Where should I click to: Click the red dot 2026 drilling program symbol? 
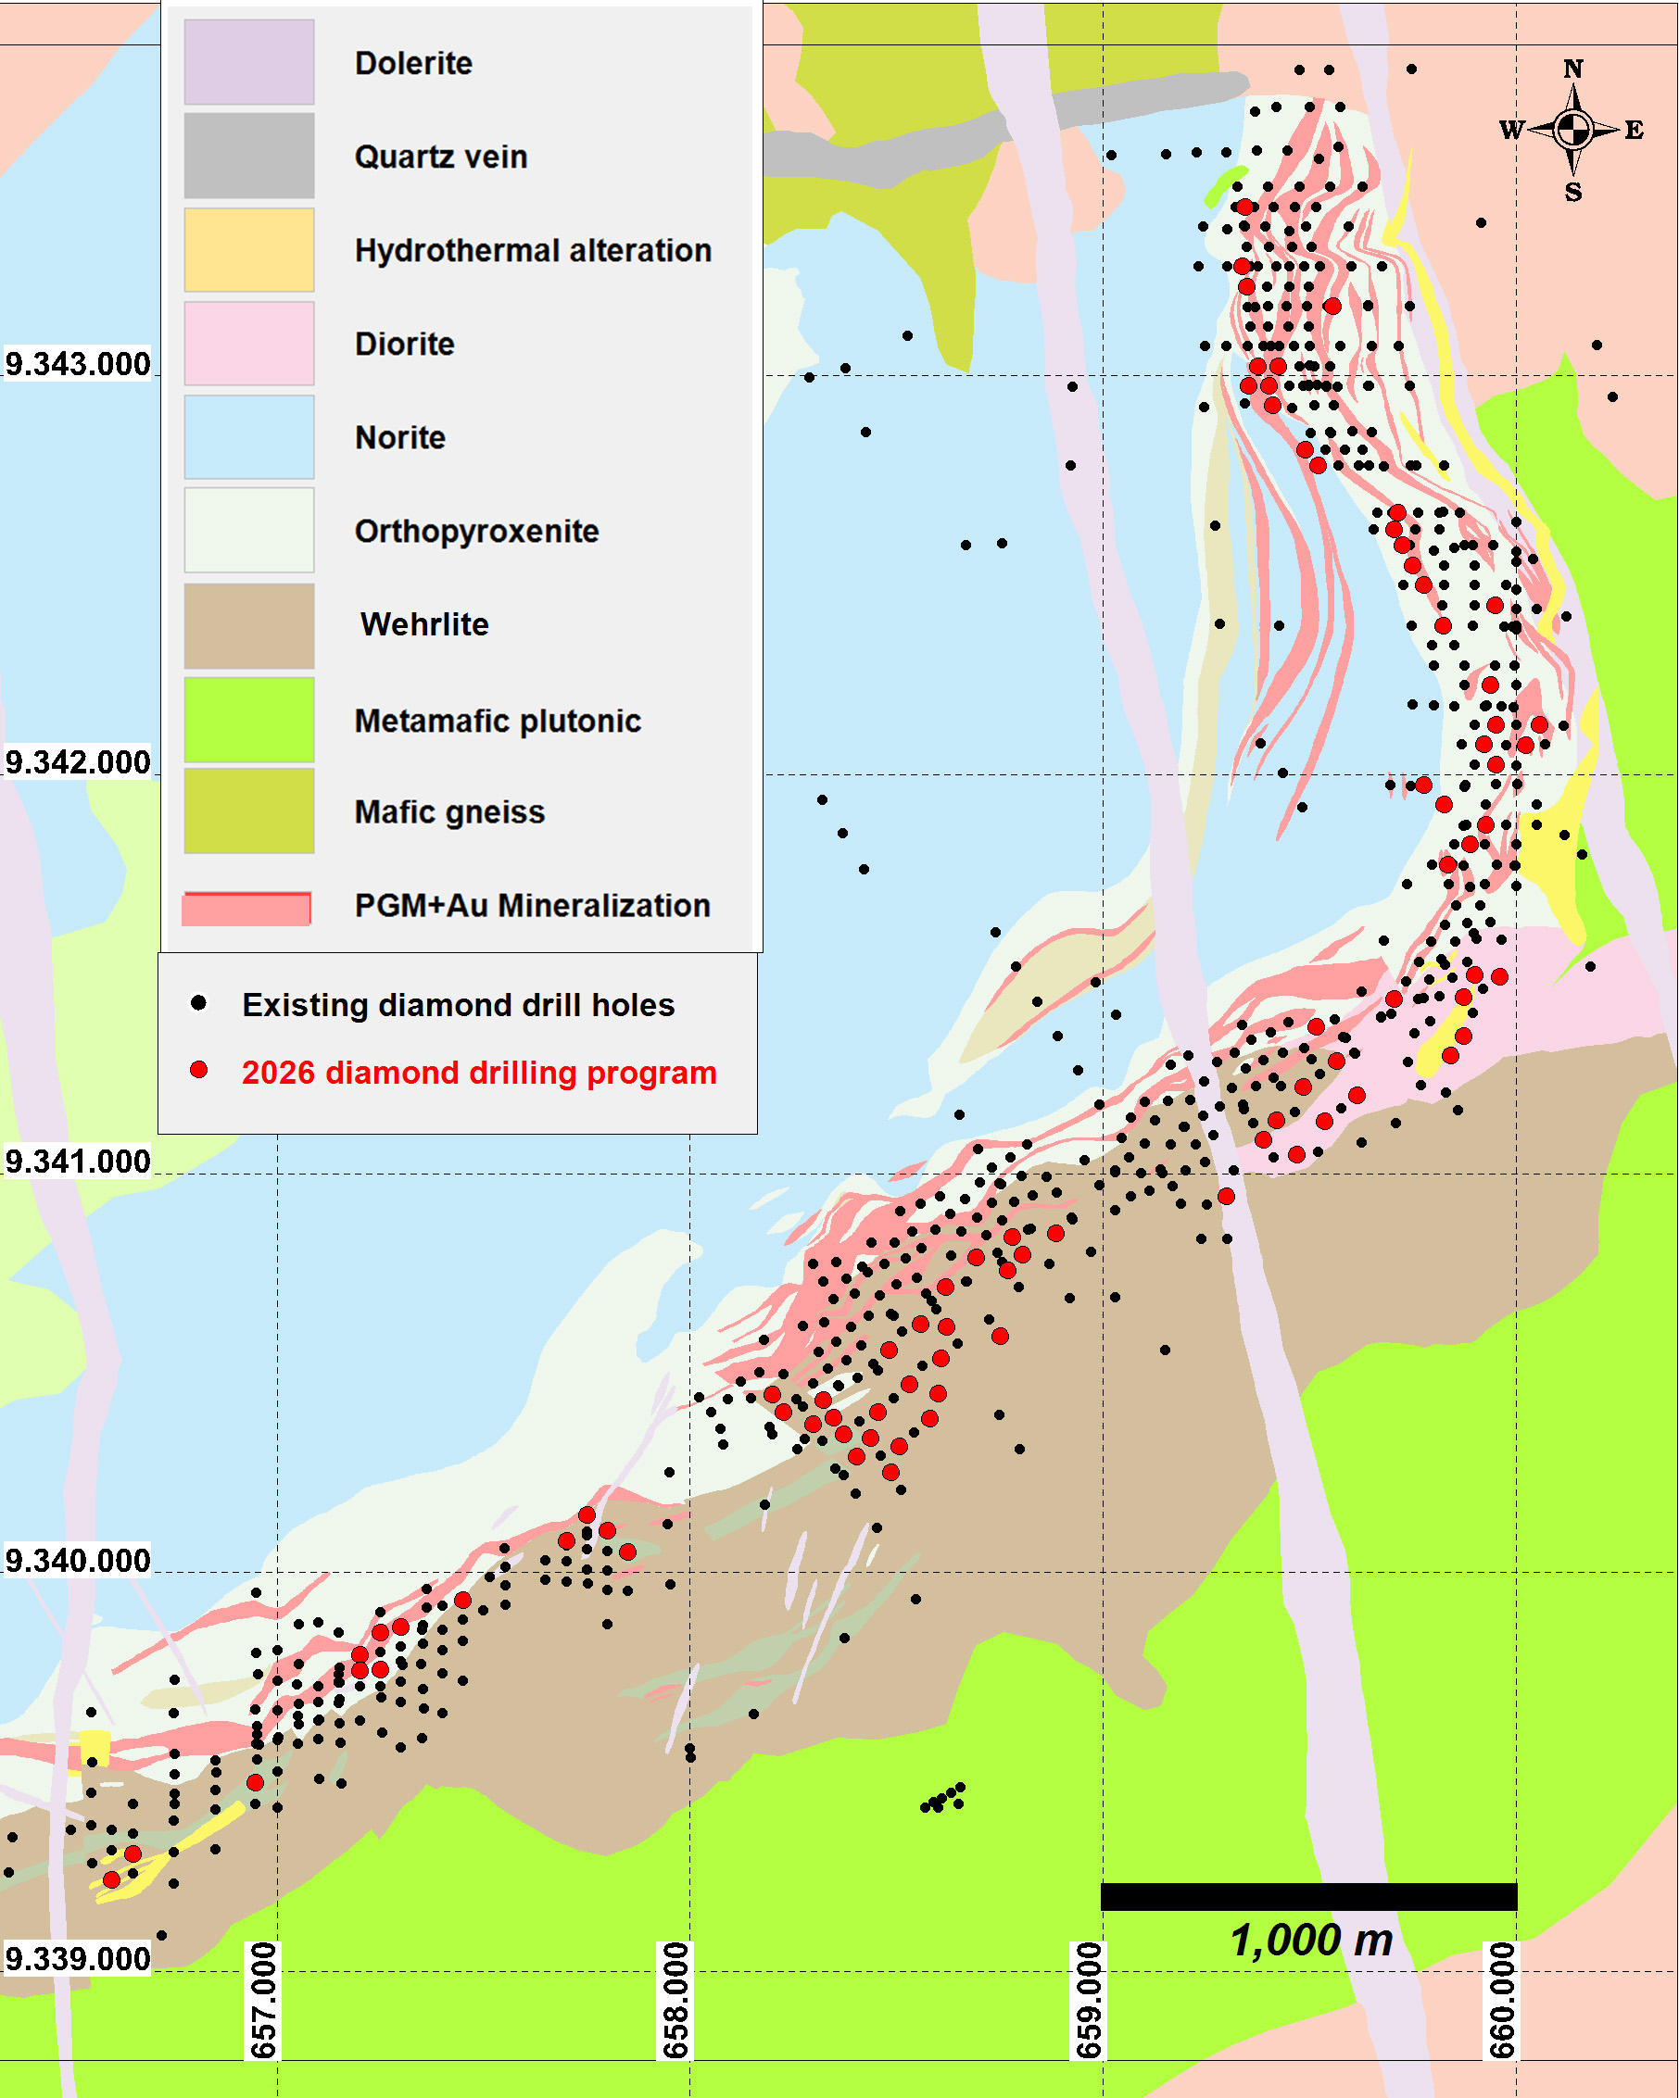coord(198,1071)
